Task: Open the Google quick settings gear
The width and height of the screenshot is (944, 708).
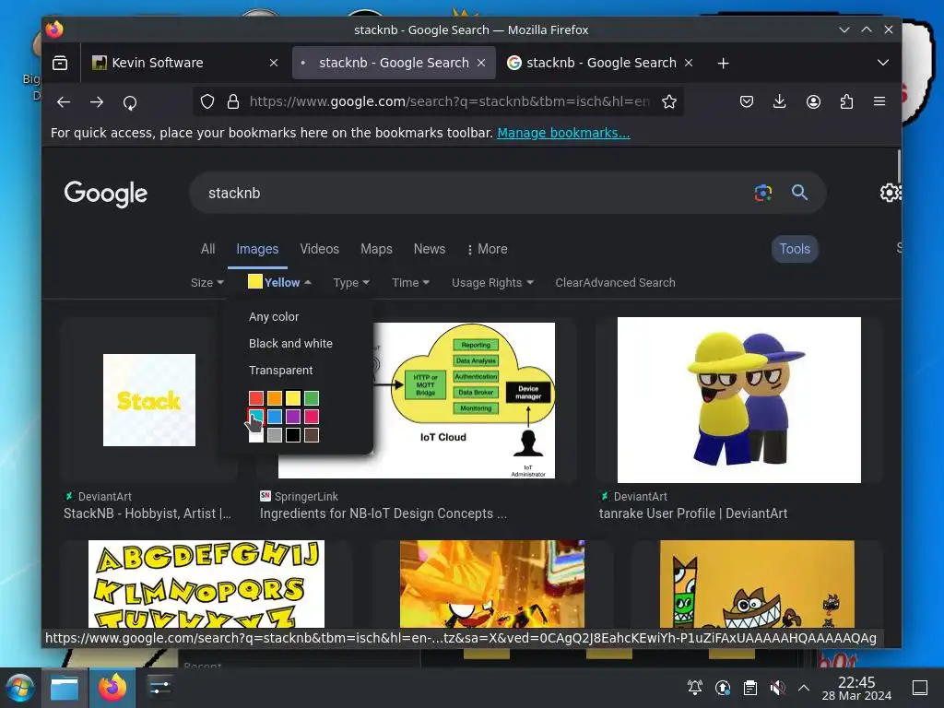Action: [890, 193]
